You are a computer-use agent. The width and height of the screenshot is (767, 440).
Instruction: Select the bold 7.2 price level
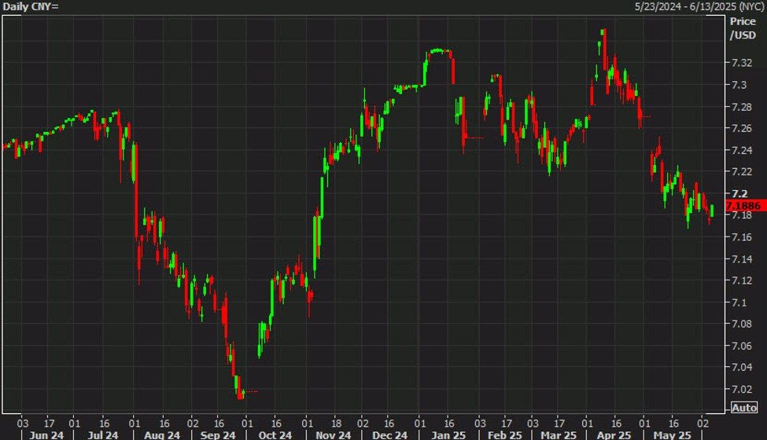pos(737,193)
